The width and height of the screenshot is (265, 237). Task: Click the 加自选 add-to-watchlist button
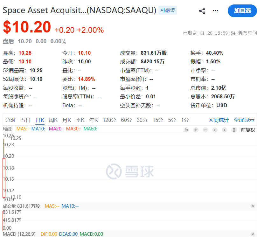242,11
